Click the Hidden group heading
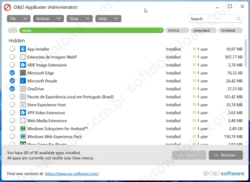This screenshot has height=182, width=250. (17, 40)
